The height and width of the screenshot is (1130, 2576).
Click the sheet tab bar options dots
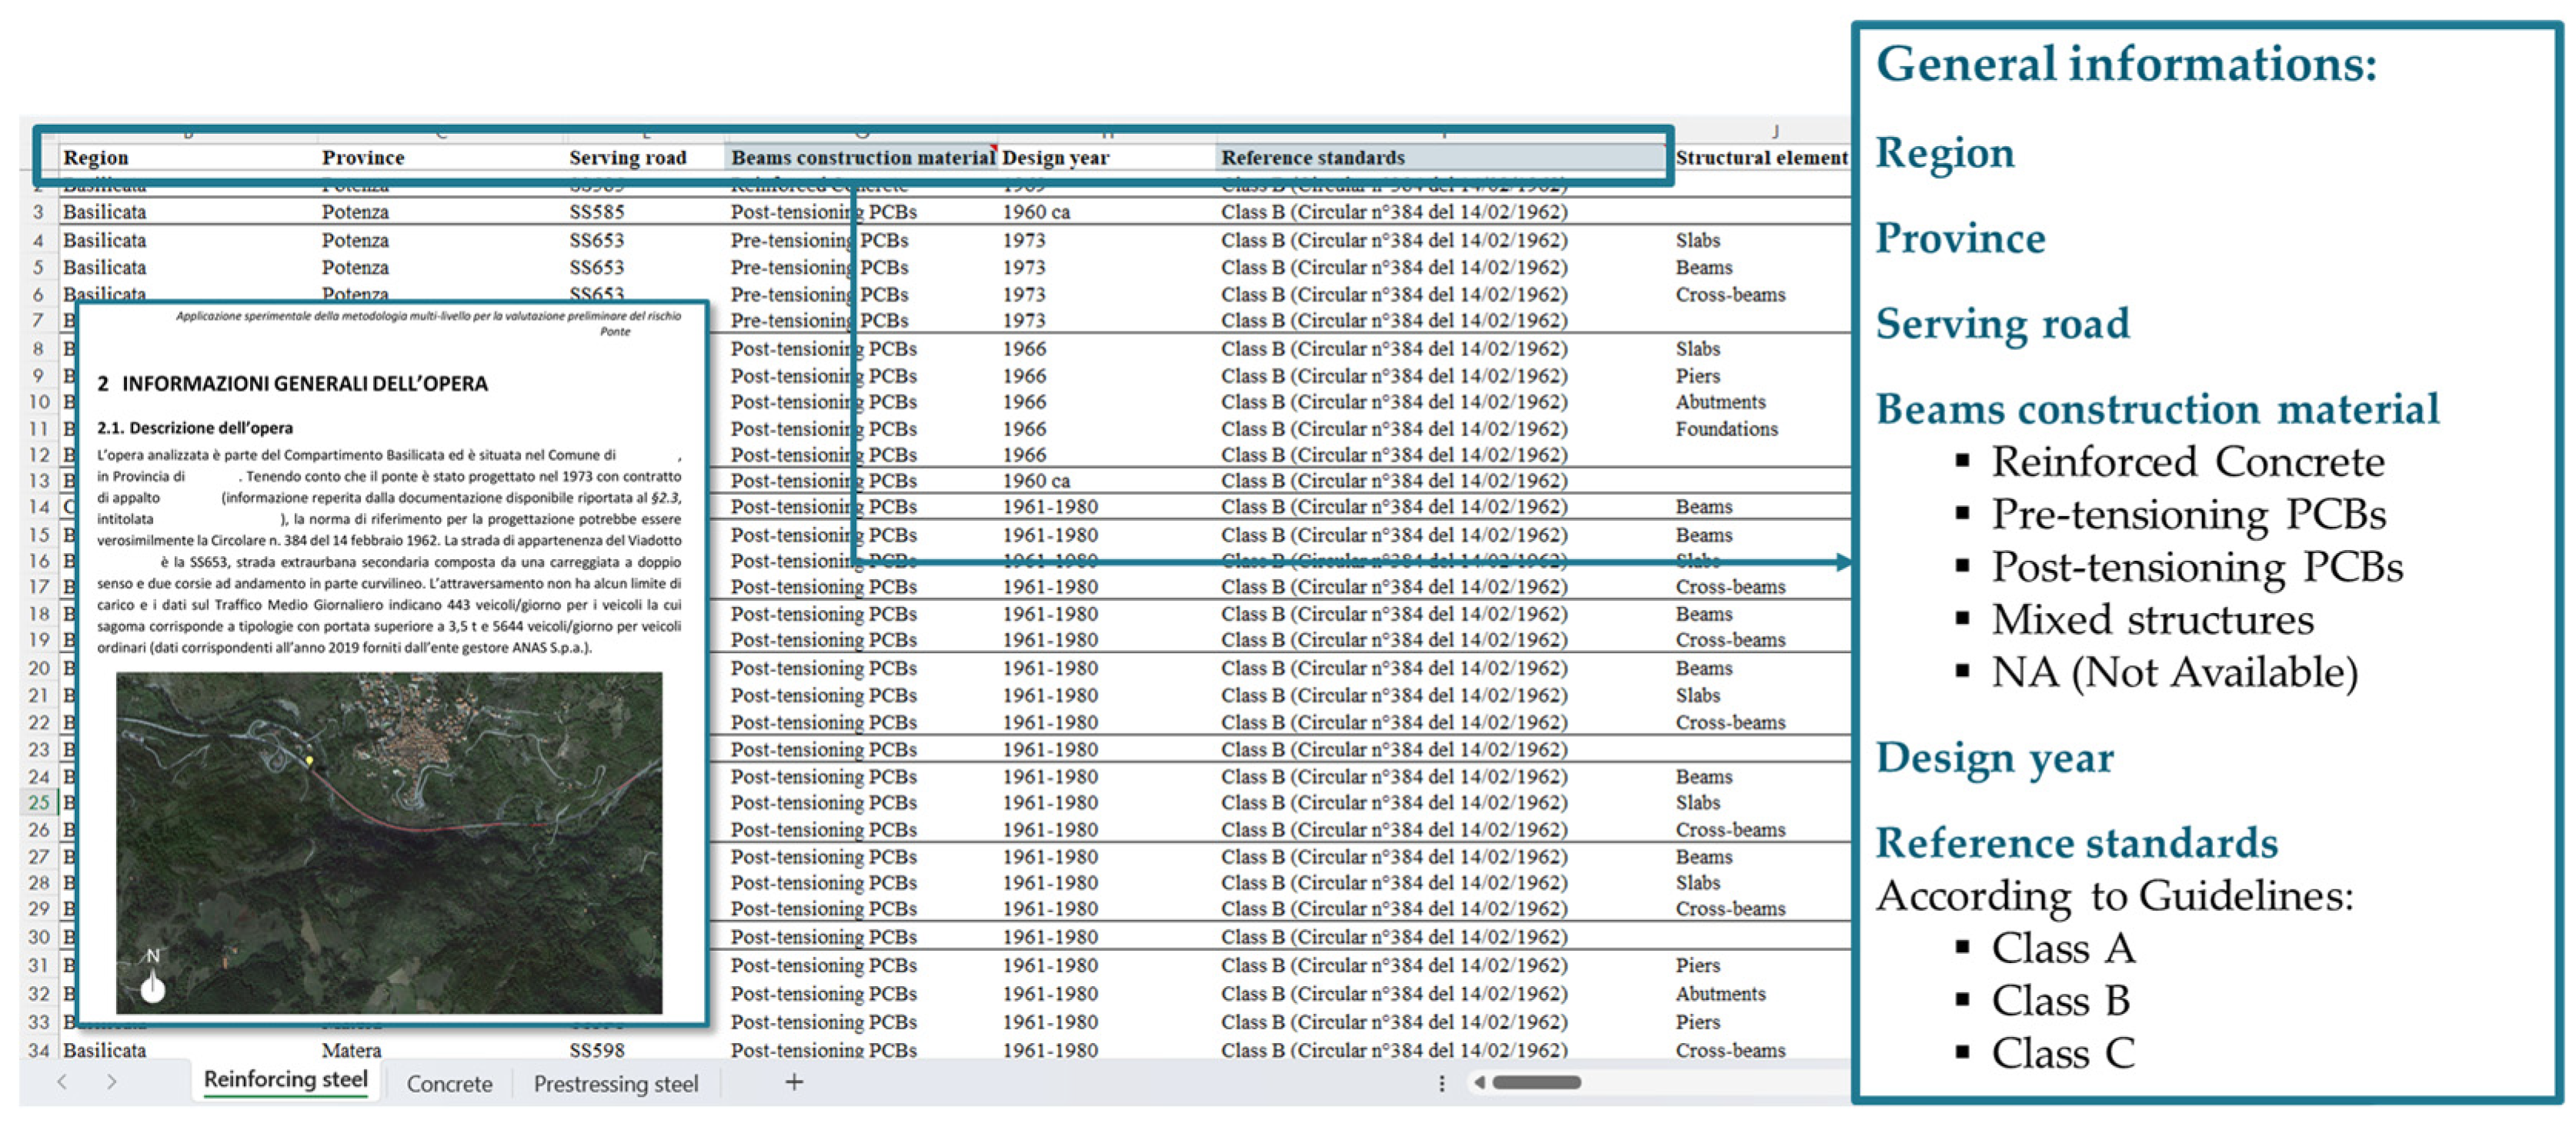pyautogui.click(x=1441, y=1083)
